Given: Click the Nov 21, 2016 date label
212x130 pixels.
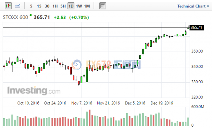Looking at the screenshot, I should tap(108, 103).
